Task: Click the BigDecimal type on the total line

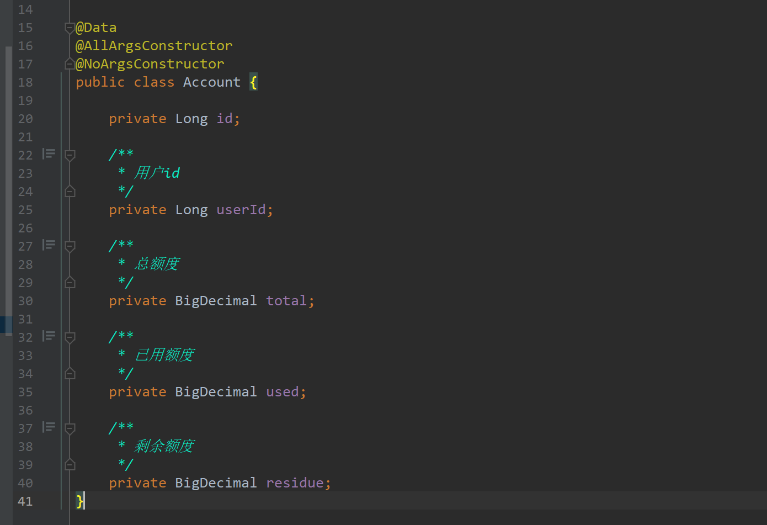Action: pyautogui.click(x=216, y=301)
